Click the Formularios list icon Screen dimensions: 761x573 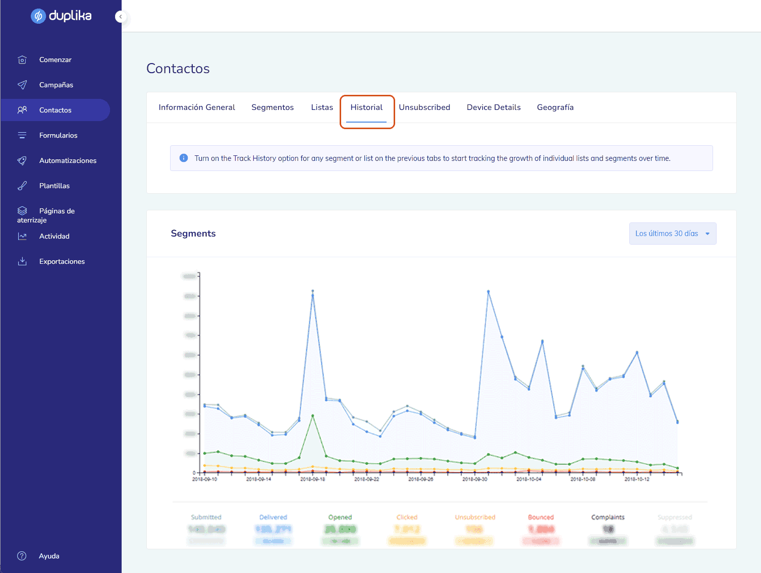pos(22,135)
